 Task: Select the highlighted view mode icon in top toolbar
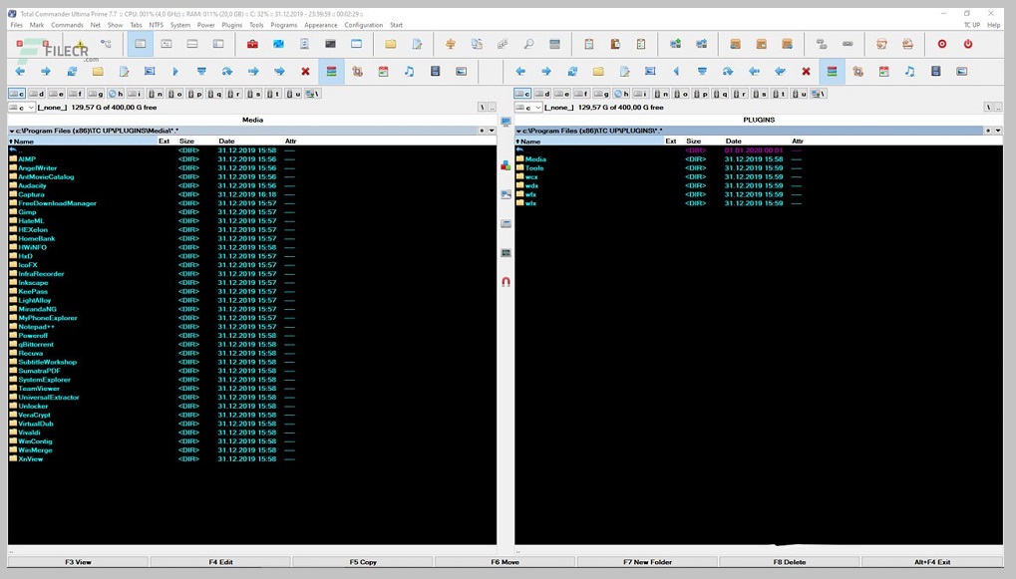(x=140, y=44)
